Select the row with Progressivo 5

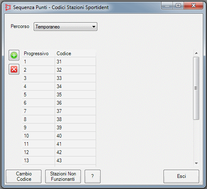pyautogui.click(x=59, y=95)
